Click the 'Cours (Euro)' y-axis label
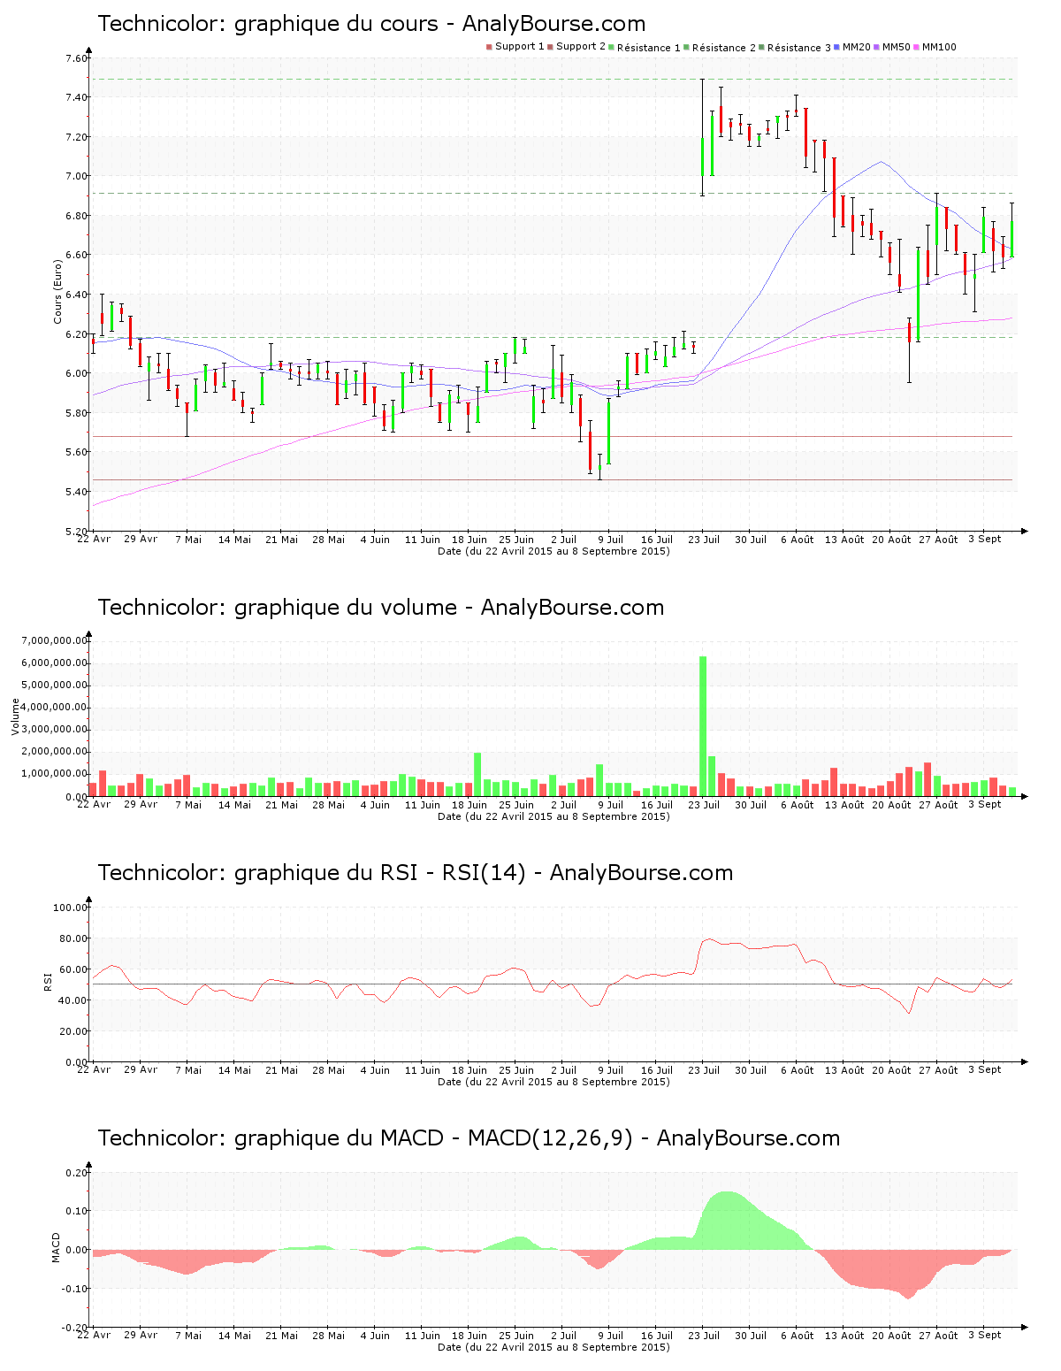 click(x=58, y=292)
